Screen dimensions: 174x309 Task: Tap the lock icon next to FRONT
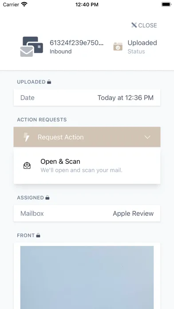[38, 235]
